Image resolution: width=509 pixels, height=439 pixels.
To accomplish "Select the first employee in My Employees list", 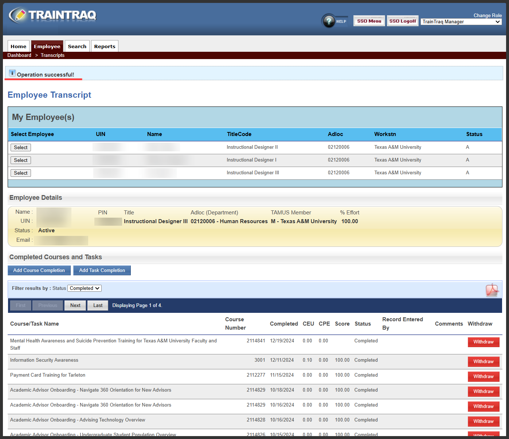I will click(x=20, y=147).
